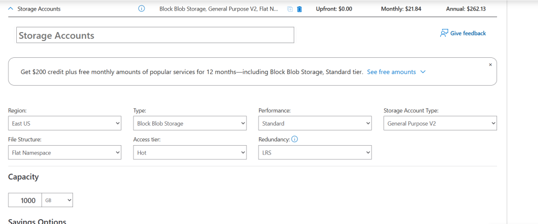Click the Capacity value field showing 1000
This screenshot has width=538, height=224.
coord(25,200)
